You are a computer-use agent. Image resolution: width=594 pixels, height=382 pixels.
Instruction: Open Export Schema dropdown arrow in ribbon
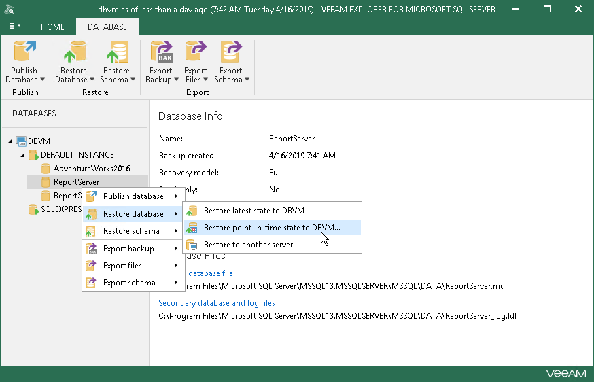tap(247, 80)
